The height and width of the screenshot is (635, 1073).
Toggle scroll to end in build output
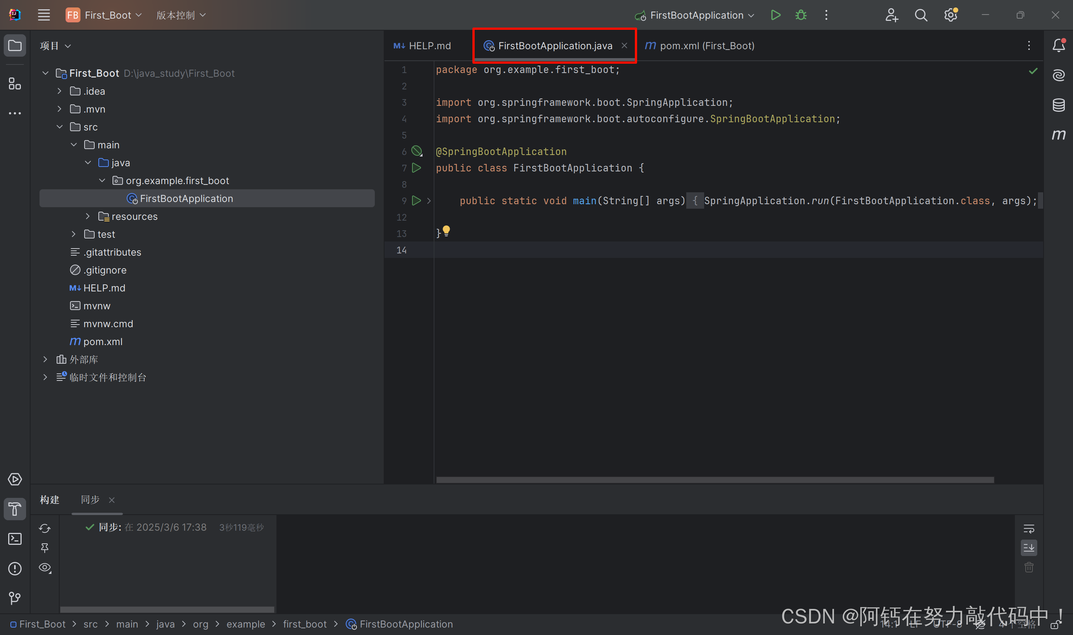(1029, 548)
